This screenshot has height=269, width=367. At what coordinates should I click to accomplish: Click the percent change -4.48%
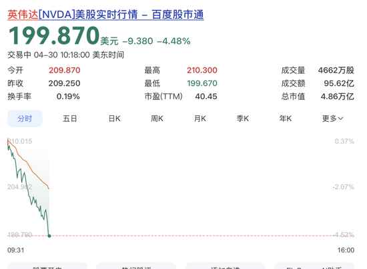pos(173,41)
